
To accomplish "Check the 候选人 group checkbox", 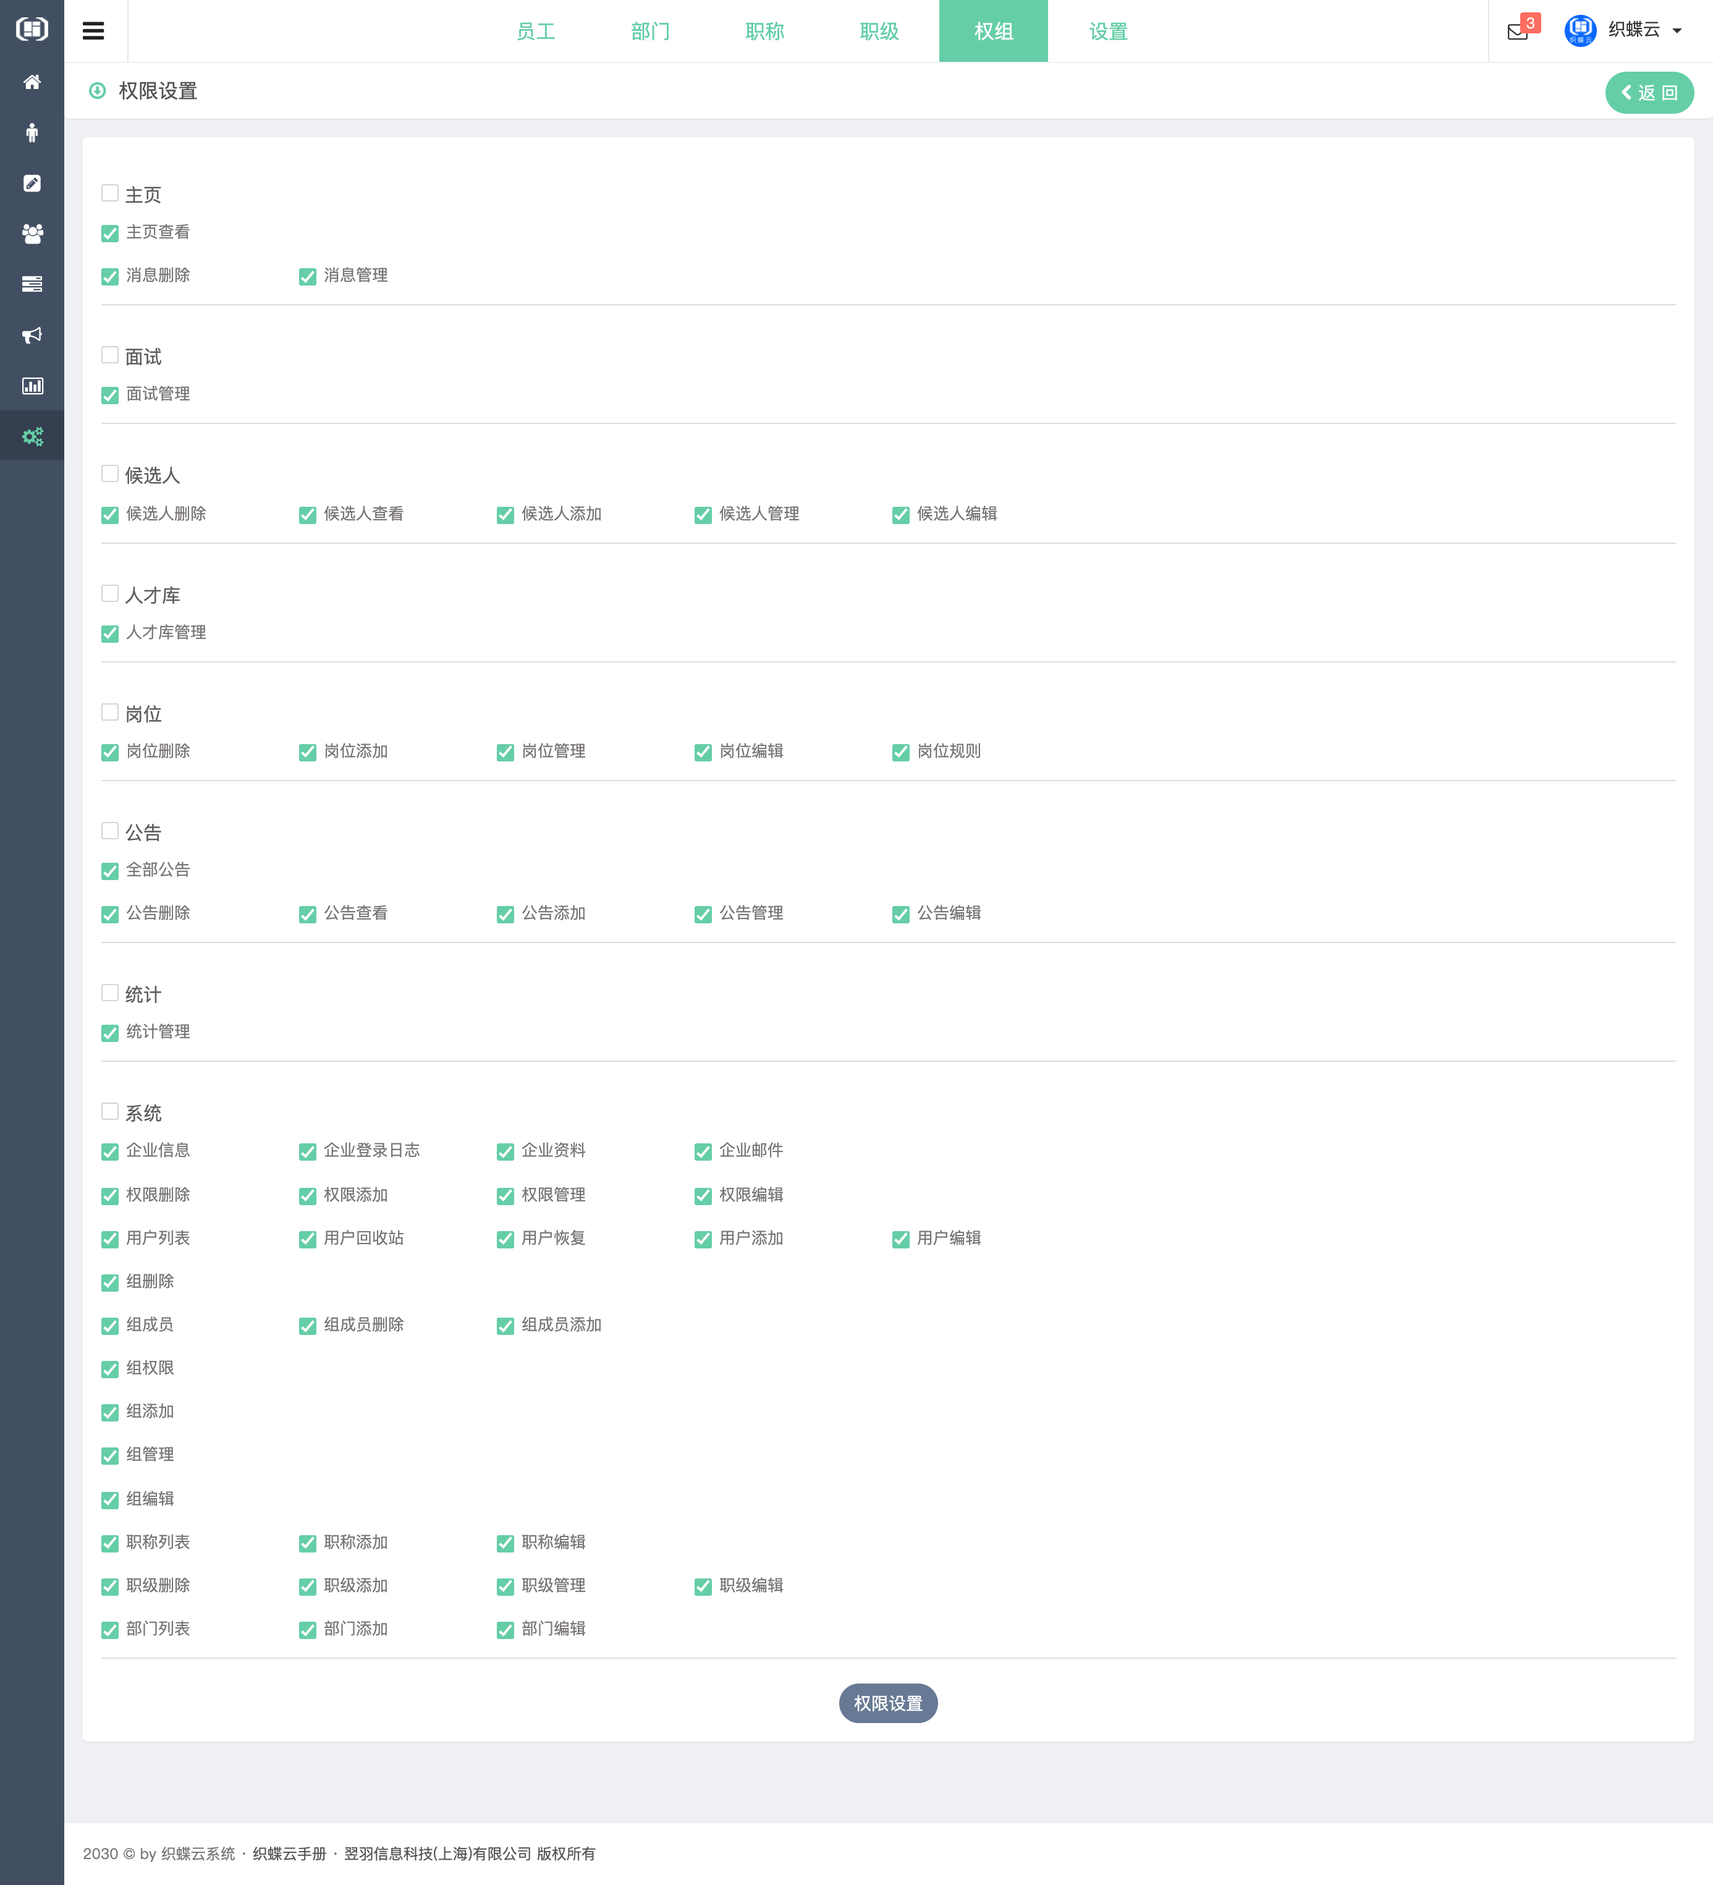I will pos(111,474).
